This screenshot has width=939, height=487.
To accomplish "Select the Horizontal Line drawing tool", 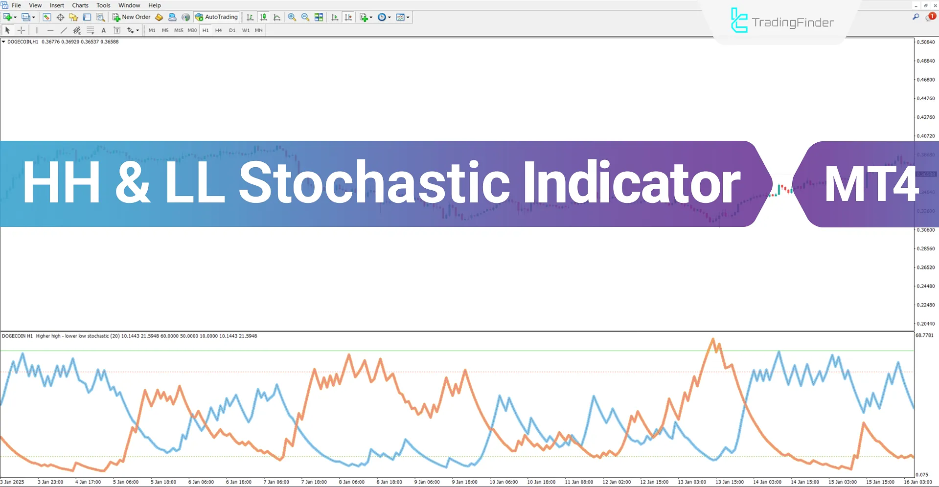I will tap(50, 30).
